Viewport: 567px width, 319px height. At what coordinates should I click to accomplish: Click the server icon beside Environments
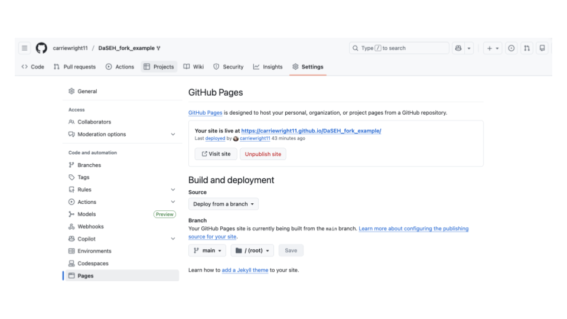pyautogui.click(x=71, y=251)
